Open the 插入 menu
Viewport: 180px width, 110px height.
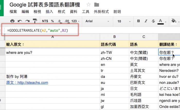click(49, 12)
